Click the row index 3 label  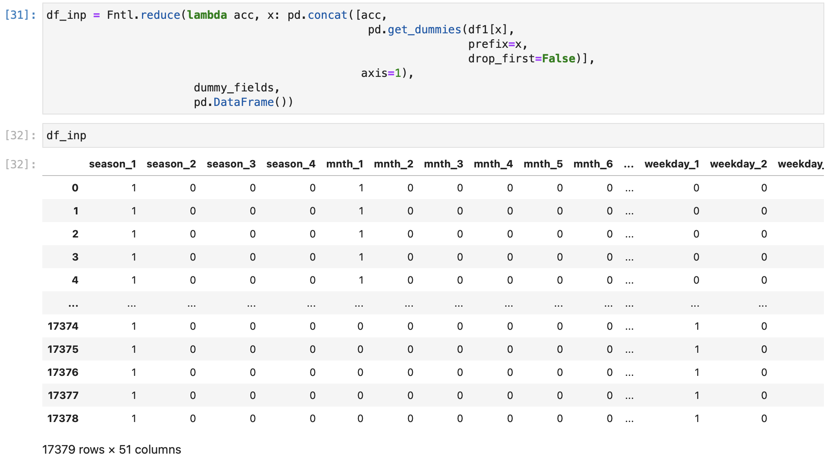click(x=75, y=257)
